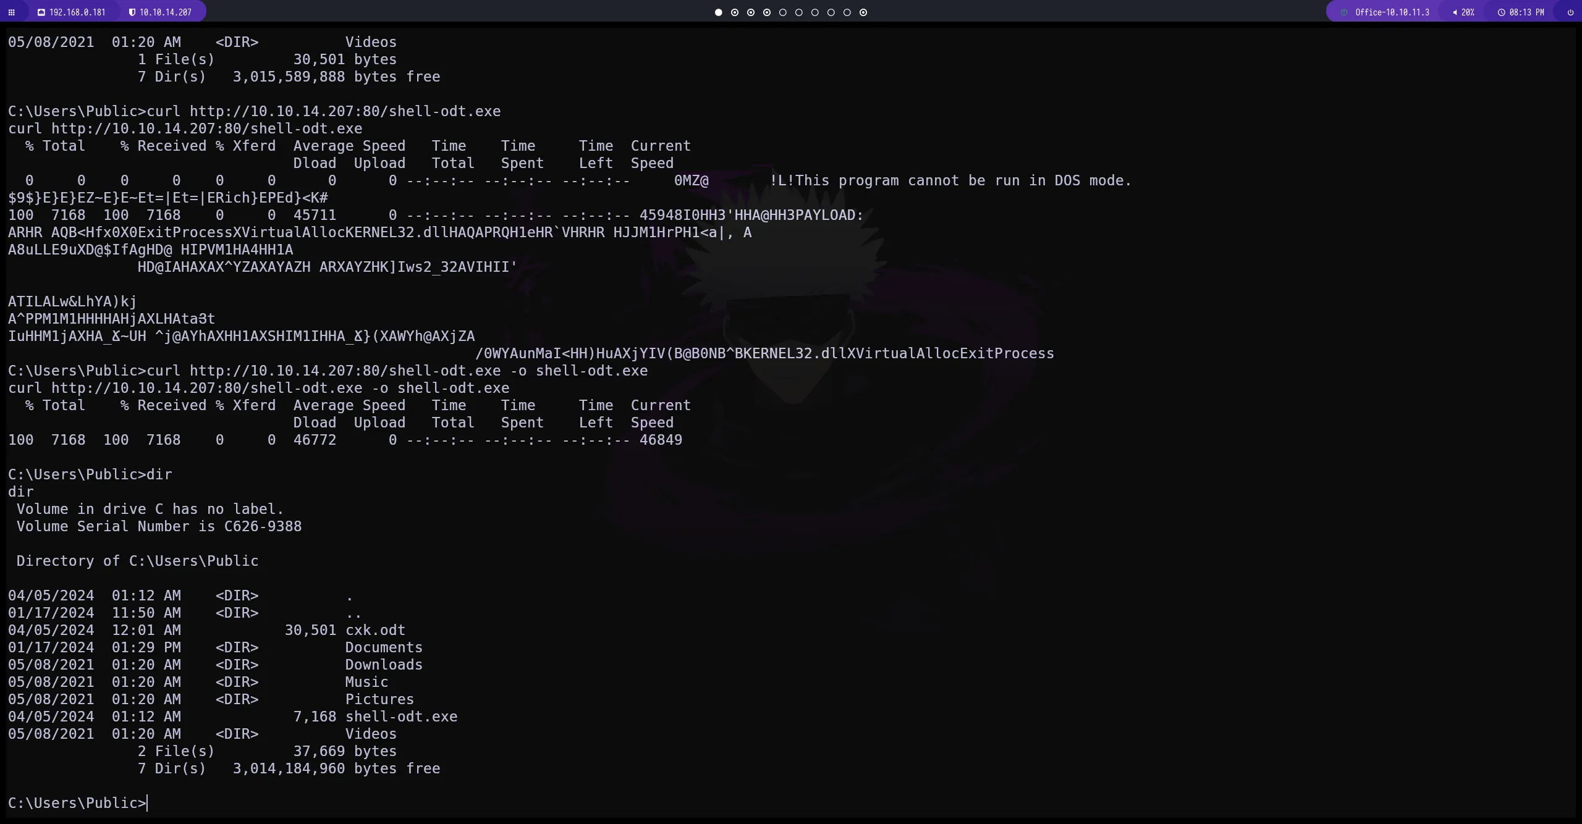Viewport: 1582px width, 824px height.
Task: Select the 10.10.14.207 VPN address label
Action: click(x=165, y=12)
